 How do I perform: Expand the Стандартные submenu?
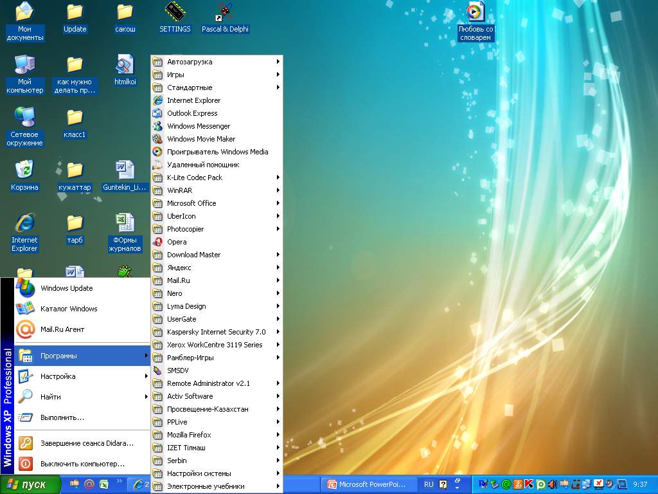(189, 87)
